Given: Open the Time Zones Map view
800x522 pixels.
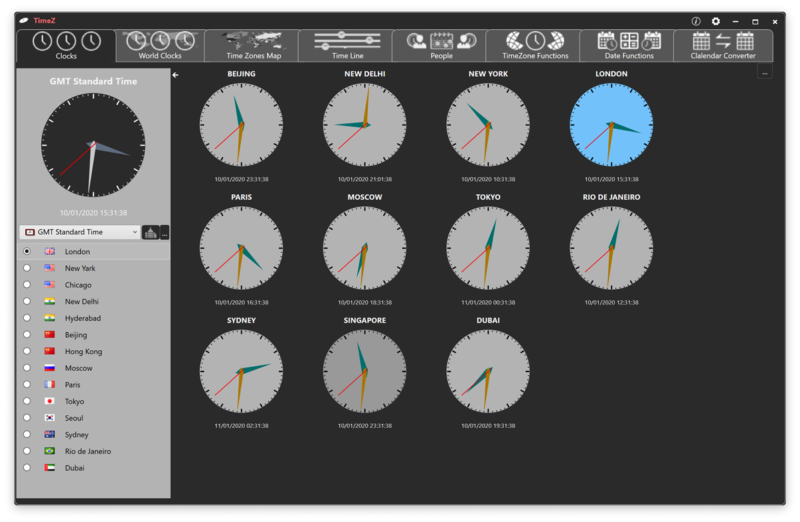Looking at the screenshot, I should tap(250, 45).
